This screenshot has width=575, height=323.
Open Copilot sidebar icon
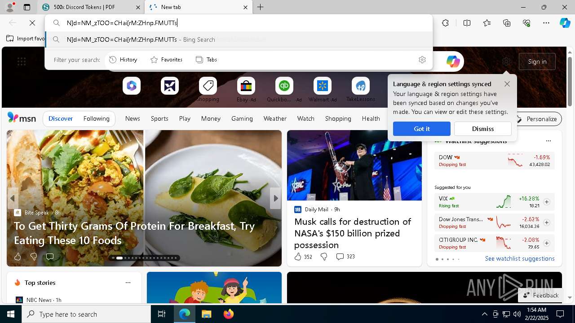point(565,23)
